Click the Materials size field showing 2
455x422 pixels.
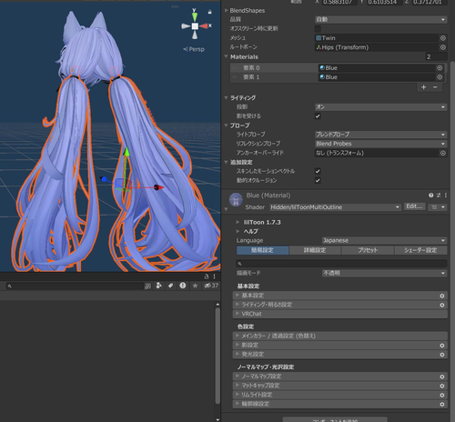pos(436,57)
